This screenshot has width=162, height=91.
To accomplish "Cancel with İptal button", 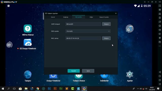I will tap(88, 71).
